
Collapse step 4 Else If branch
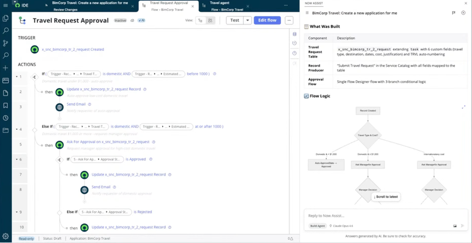point(17,130)
